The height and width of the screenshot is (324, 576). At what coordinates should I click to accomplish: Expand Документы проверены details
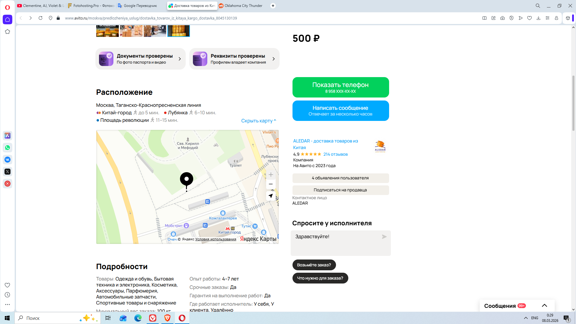pos(140,59)
